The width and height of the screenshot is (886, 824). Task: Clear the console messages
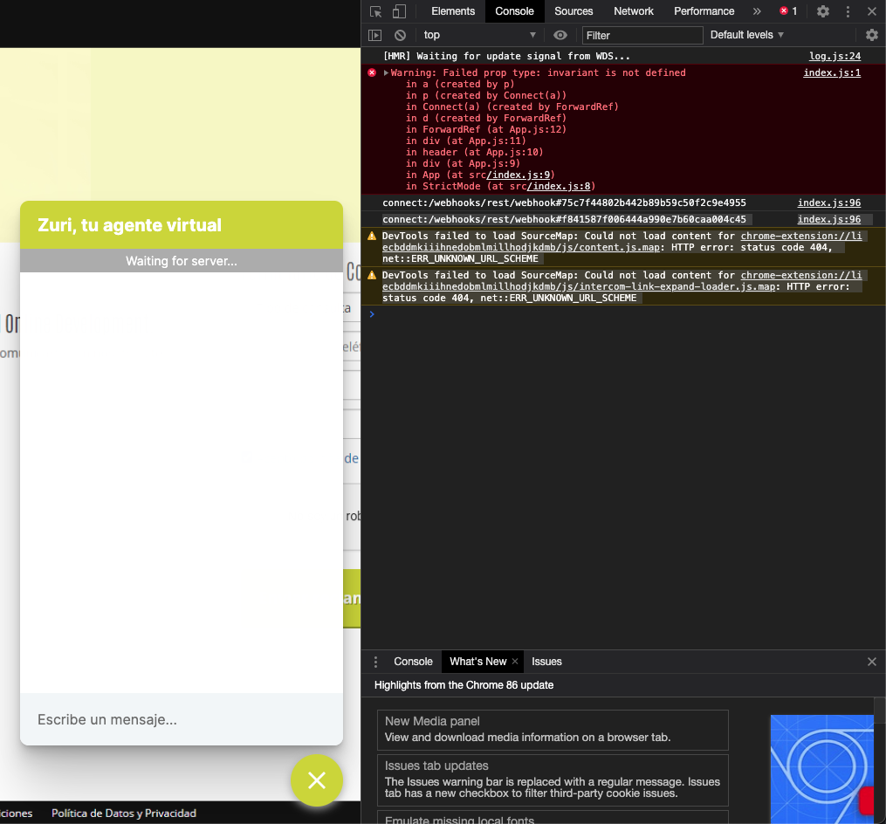coord(400,35)
